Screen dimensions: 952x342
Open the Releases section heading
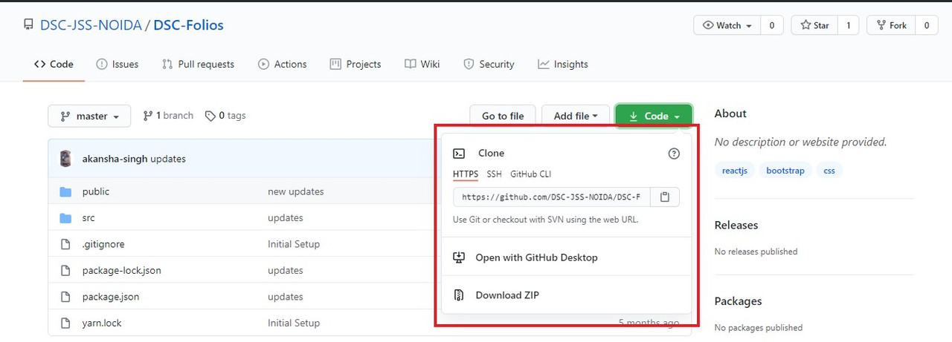coord(736,226)
